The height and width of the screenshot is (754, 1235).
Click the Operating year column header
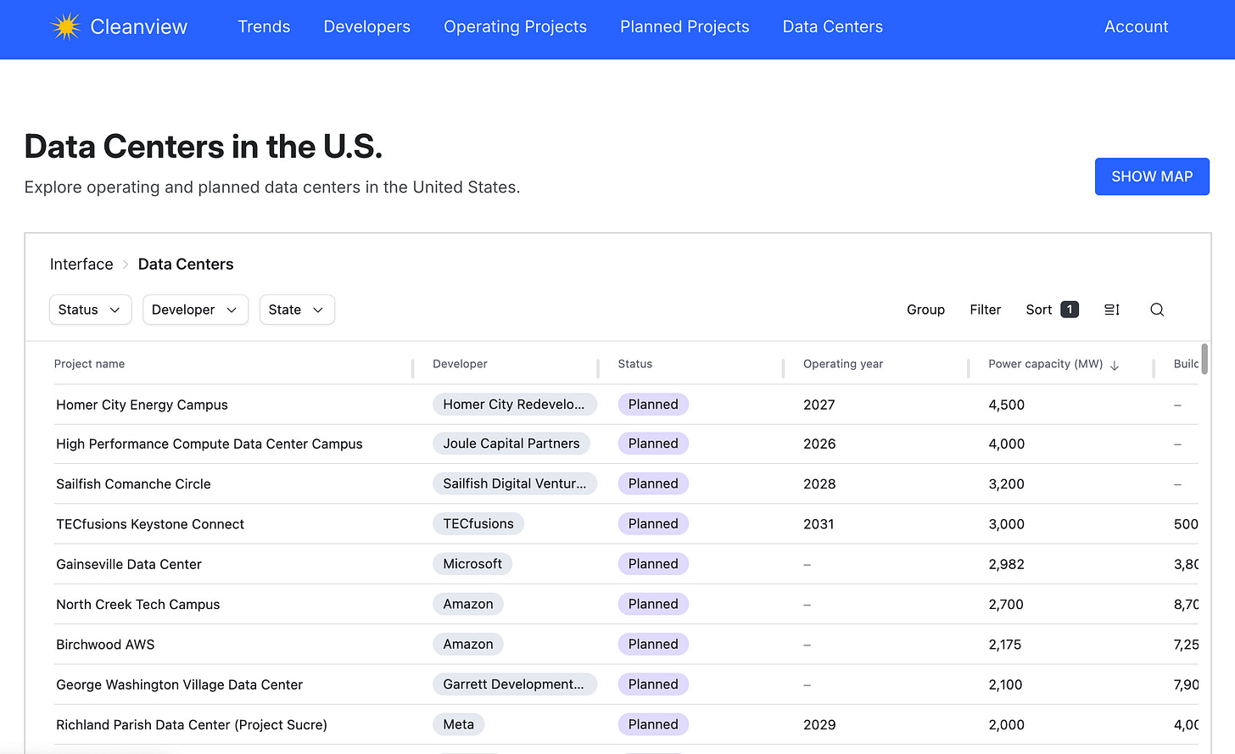point(843,364)
